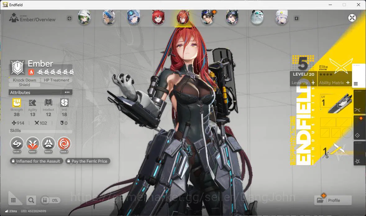Click the Q previous-operator key icon
The height and width of the screenshot is (216, 366).
tap(69, 18)
